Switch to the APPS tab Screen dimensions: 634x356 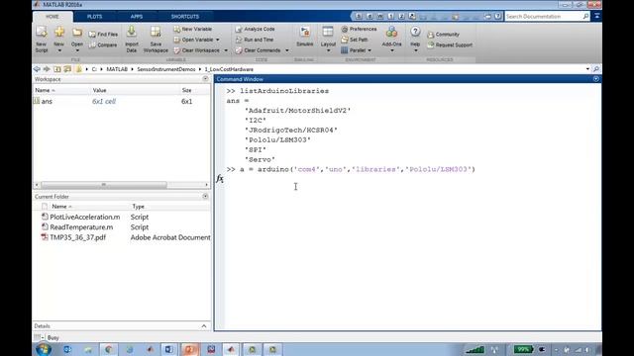(137, 17)
